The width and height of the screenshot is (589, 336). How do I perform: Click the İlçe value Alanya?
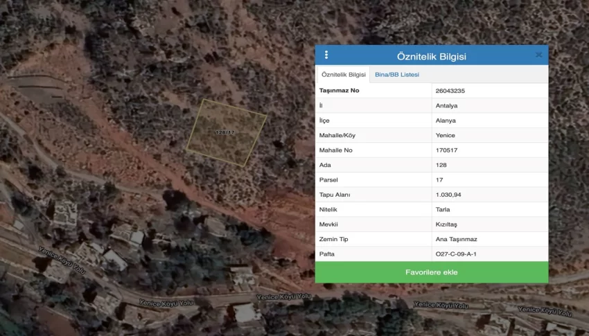[446, 121]
